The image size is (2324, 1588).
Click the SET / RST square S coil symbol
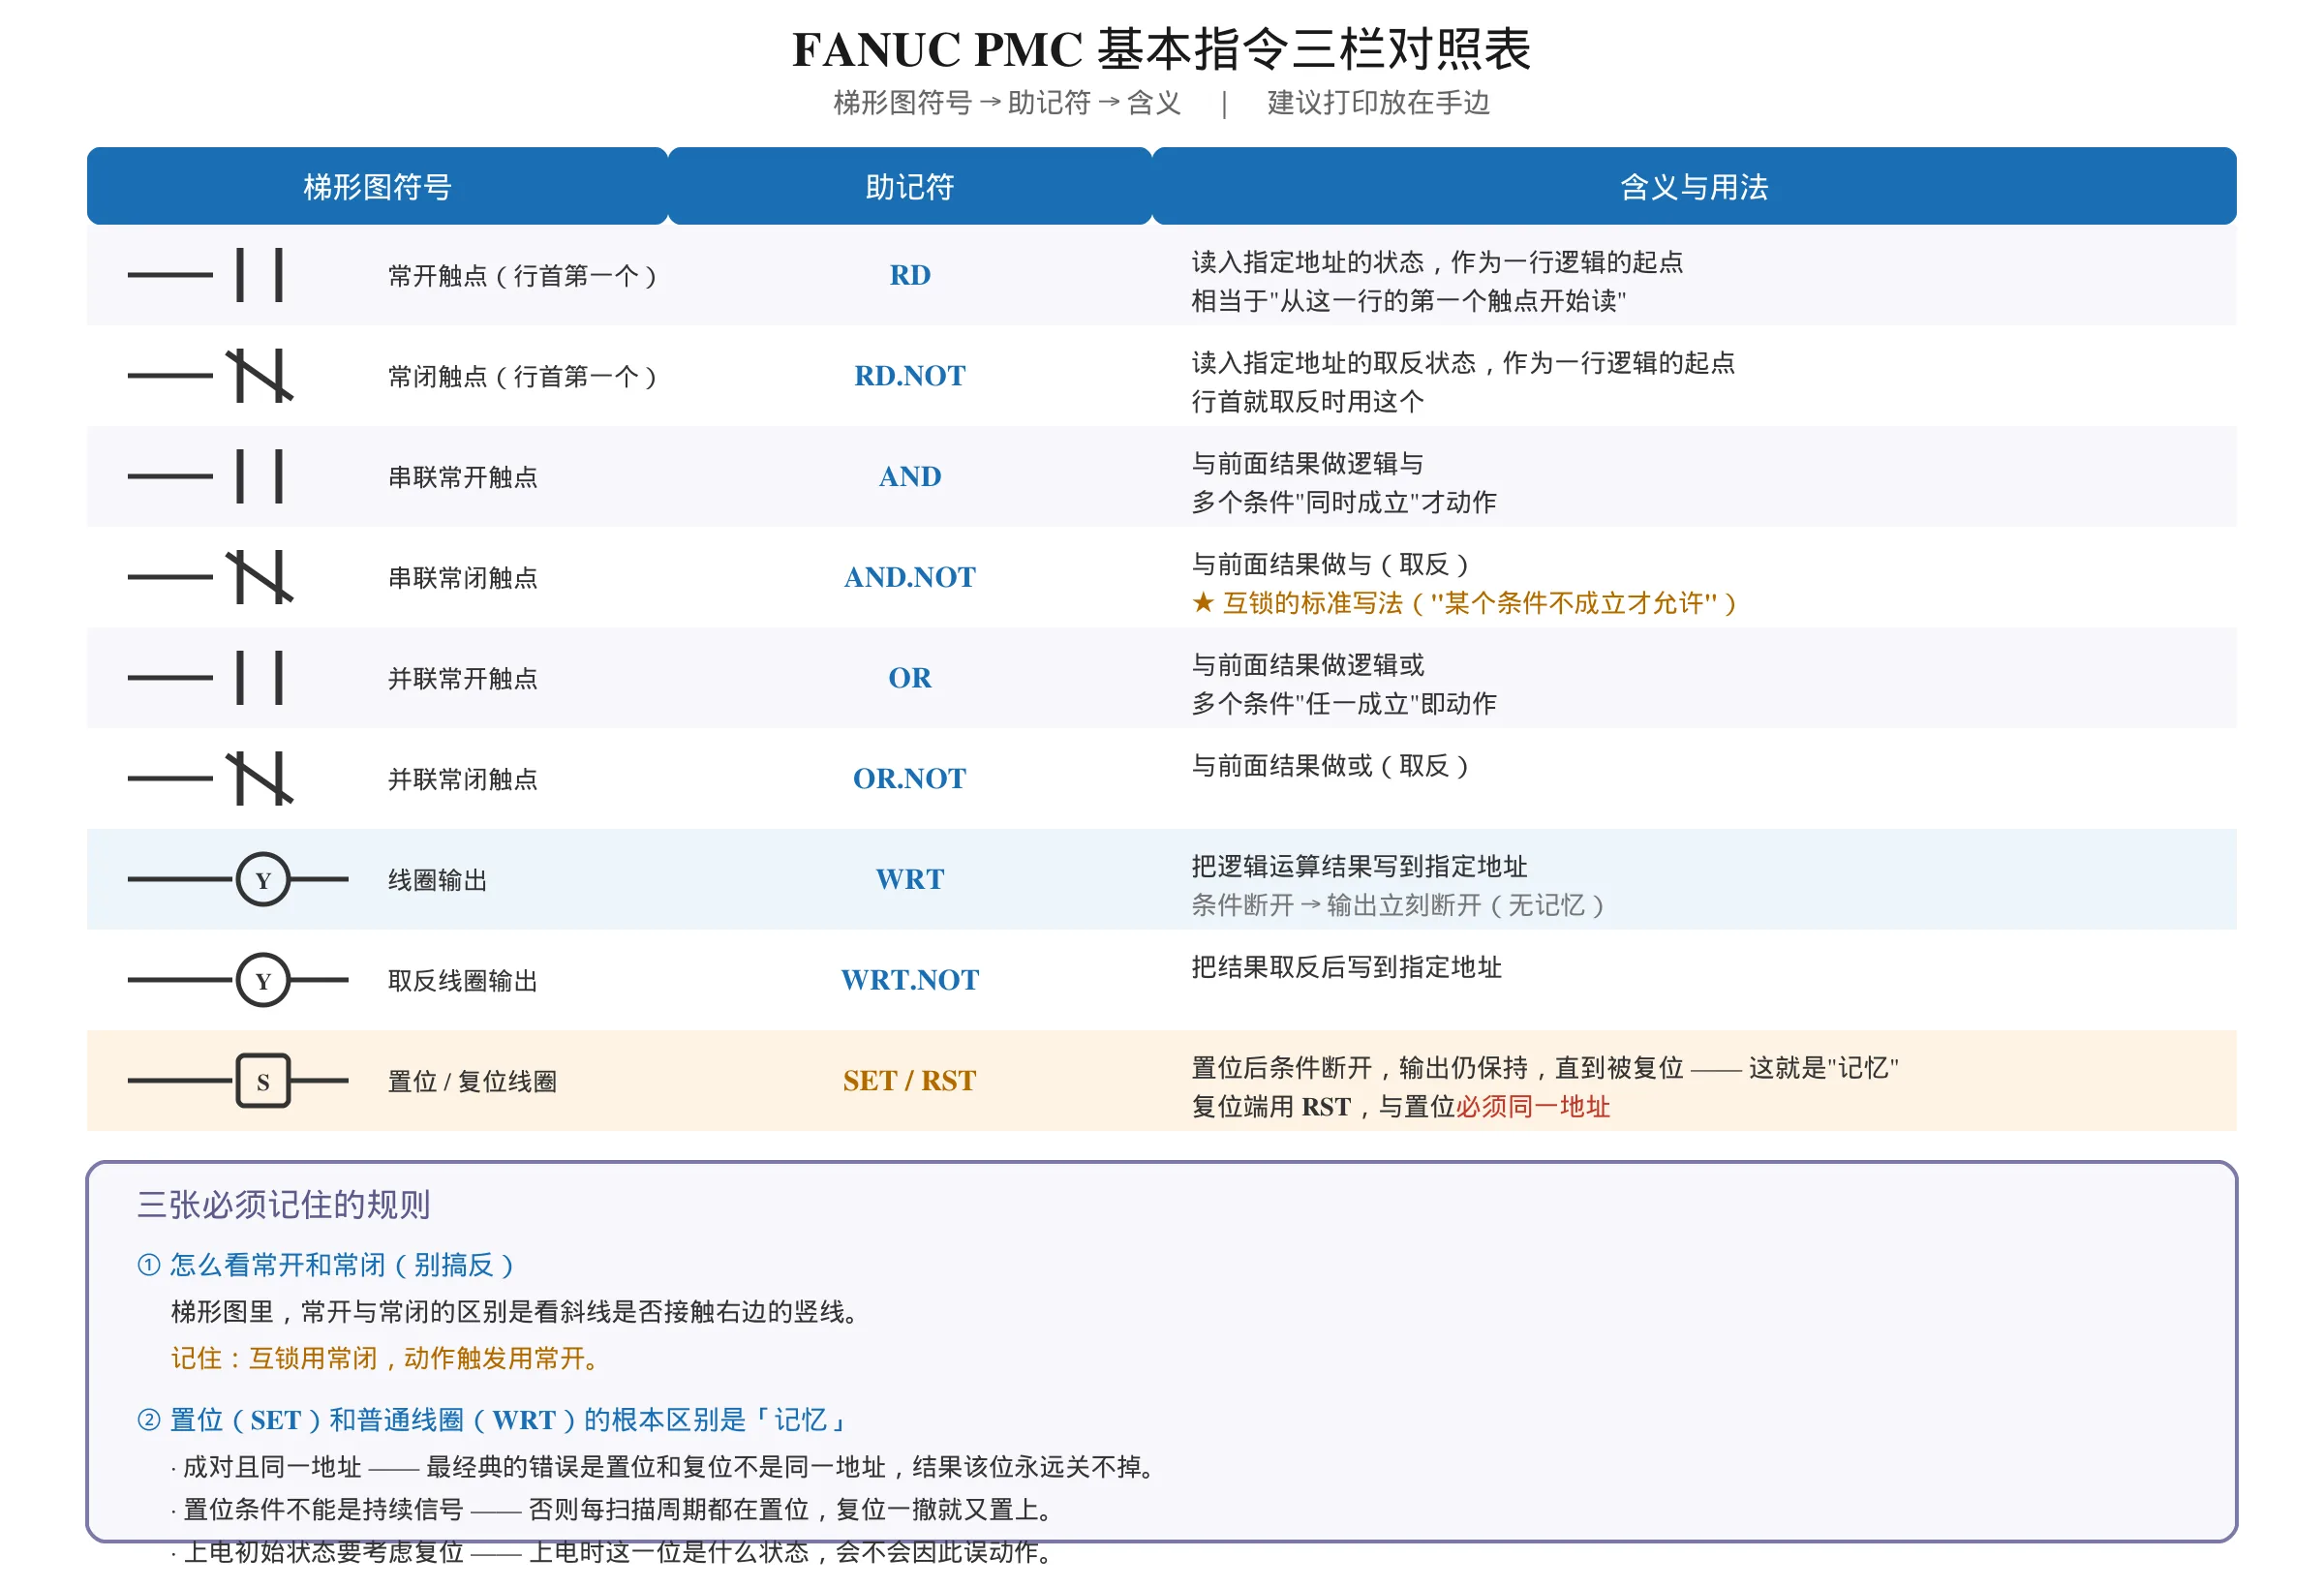(238, 1081)
